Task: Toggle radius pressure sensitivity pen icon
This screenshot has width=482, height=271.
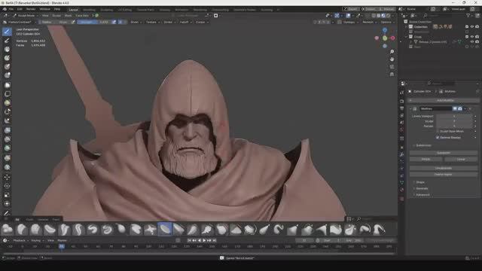Action: point(73,22)
